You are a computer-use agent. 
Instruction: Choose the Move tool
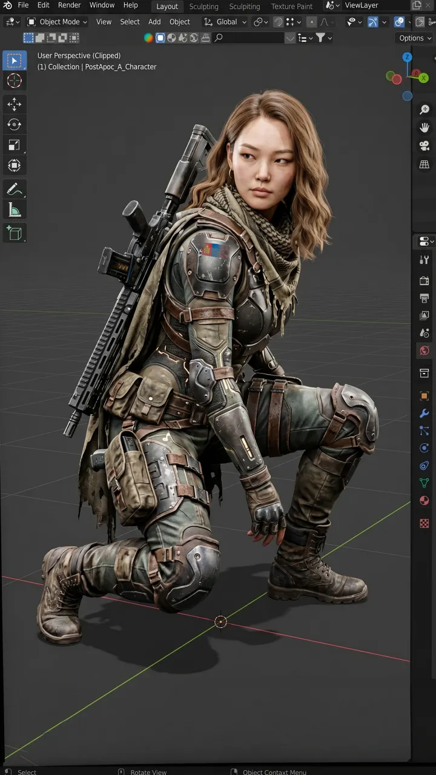pos(14,105)
